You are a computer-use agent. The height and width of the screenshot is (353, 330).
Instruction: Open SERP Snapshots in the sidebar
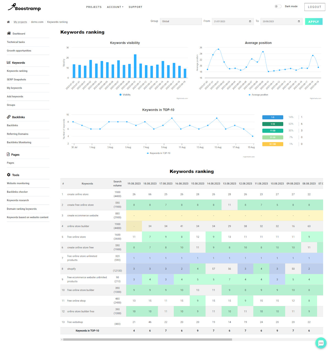[16, 79]
